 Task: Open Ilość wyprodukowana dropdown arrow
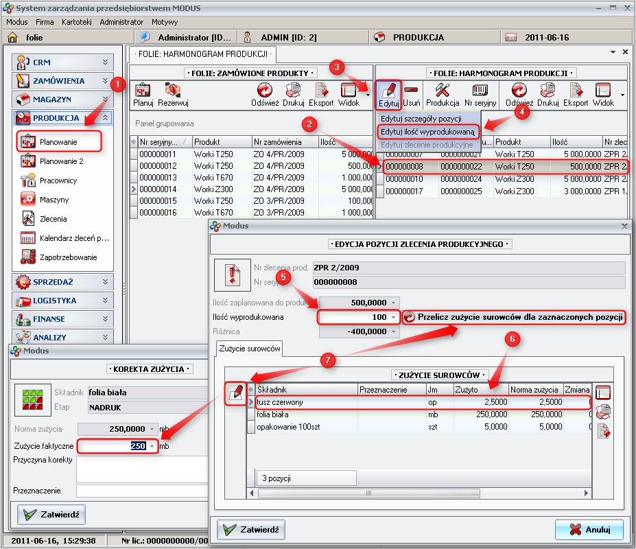pos(393,317)
